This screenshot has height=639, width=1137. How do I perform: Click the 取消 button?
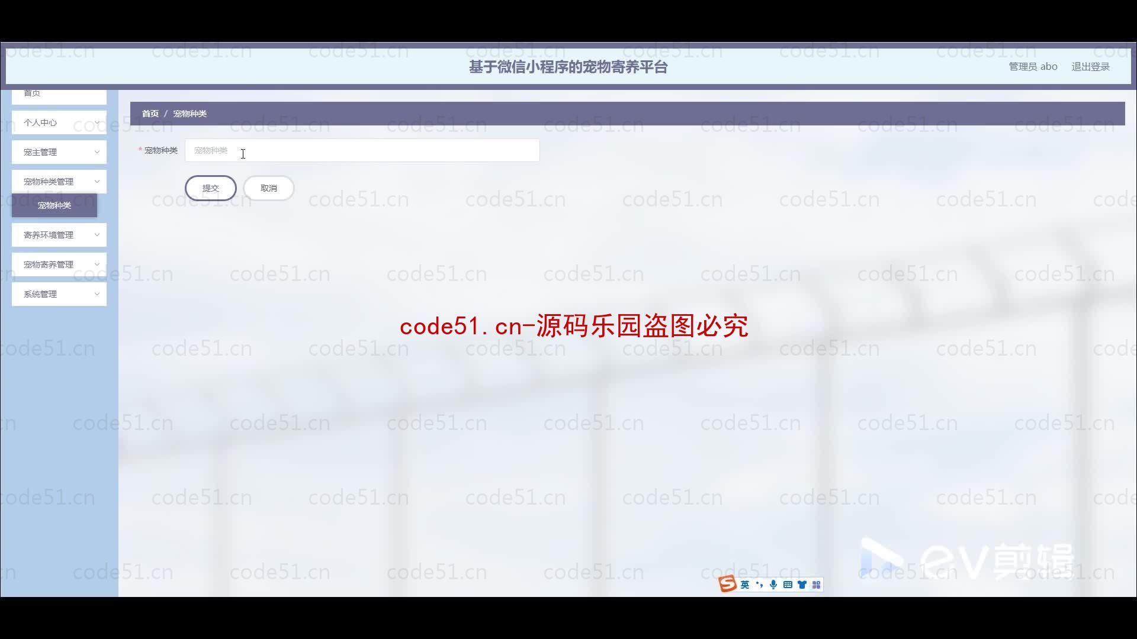(x=269, y=188)
